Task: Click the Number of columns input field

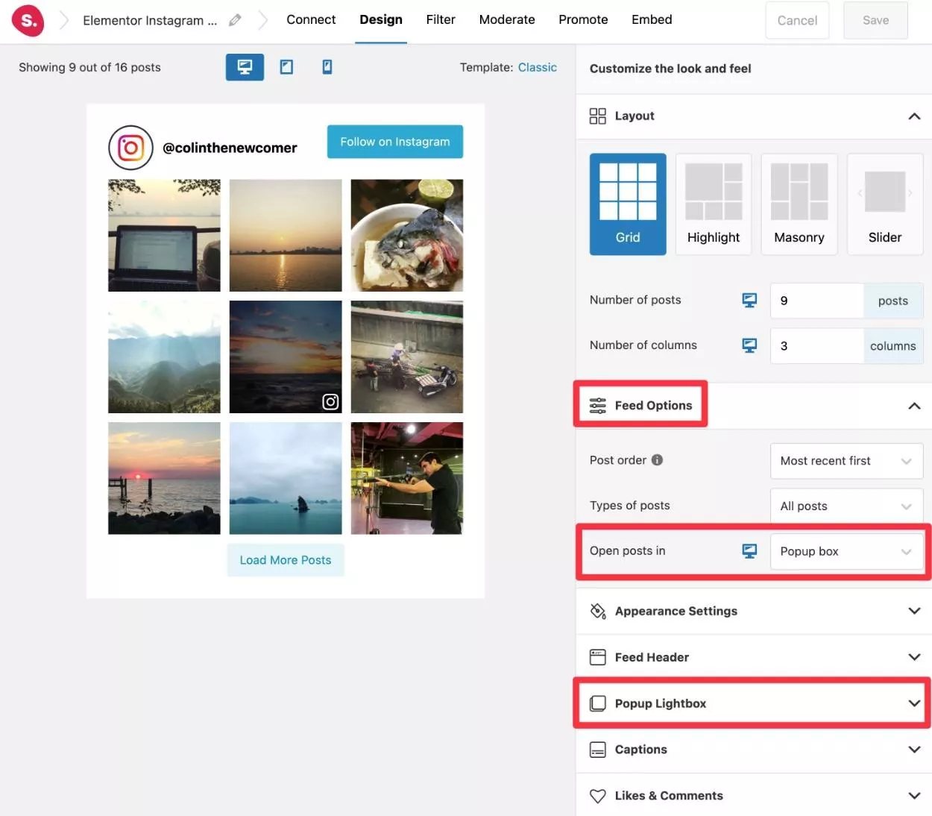Action: click(816, 346)
